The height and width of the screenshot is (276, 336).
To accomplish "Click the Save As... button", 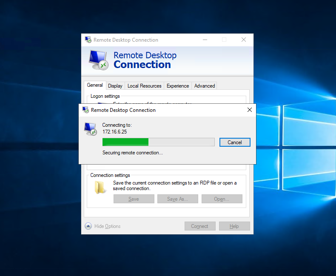I will [178, 199].
